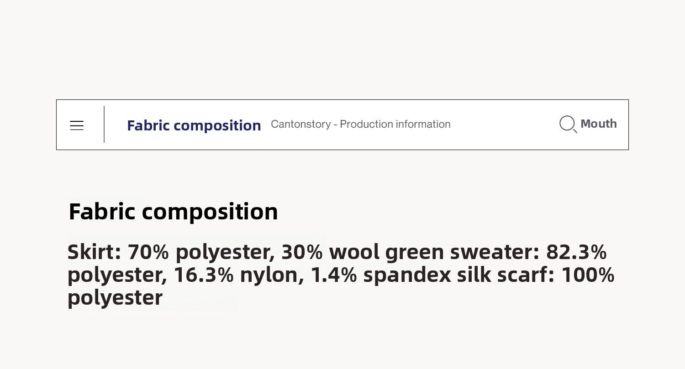Click the word Cantonstory in the header
This screenshot has width=685, height=369.
click(300, 124)
